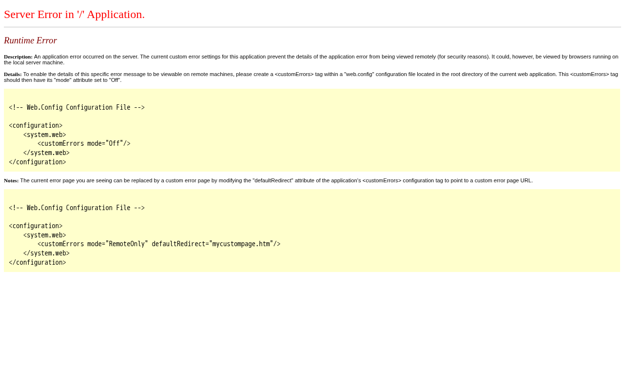Click the italic "Runtime Error" subheading
This screenshot has width=624, height=390.
pyautogui.click(x=30, y=40)
